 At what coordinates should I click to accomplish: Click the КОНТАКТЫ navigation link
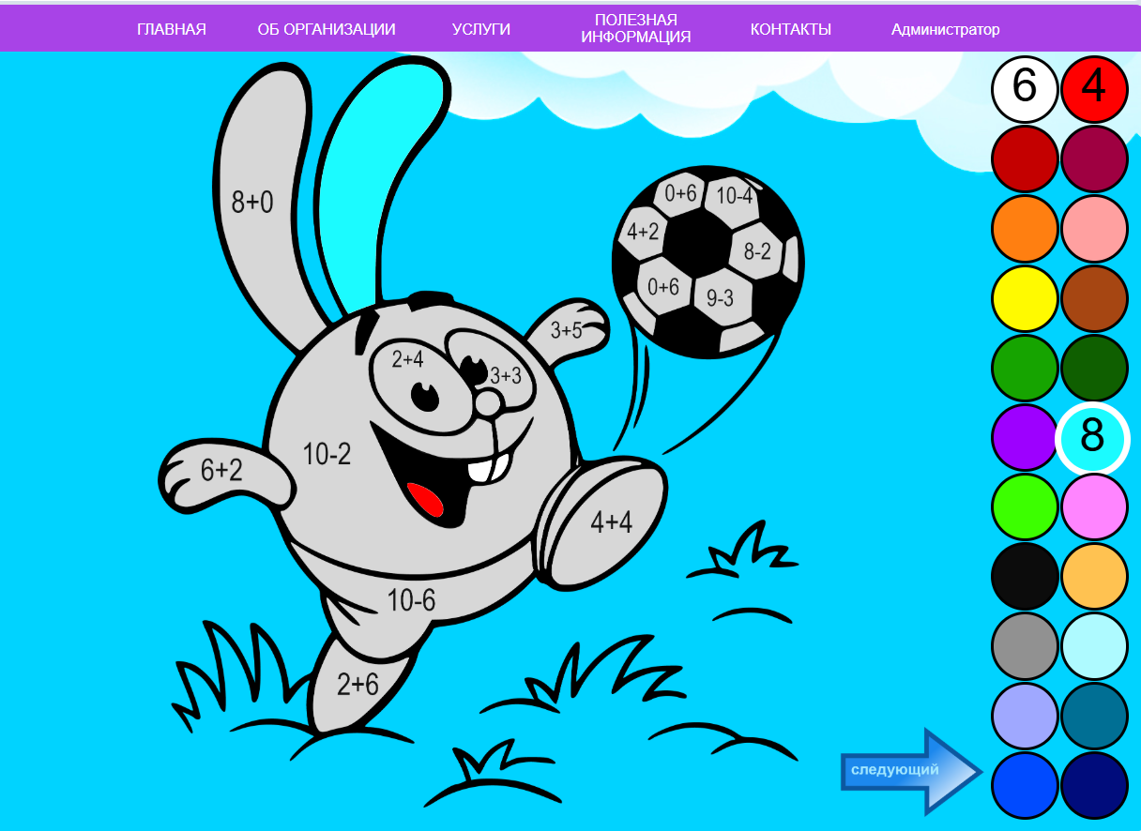[790, 29]
